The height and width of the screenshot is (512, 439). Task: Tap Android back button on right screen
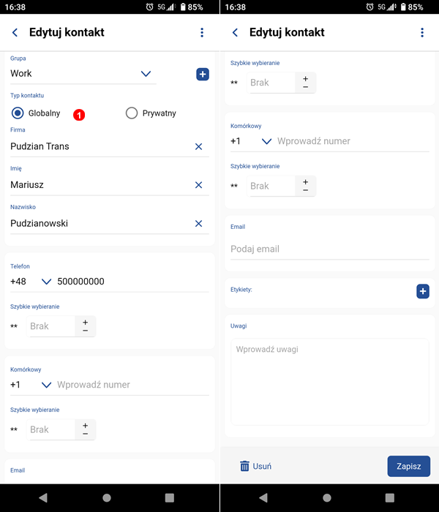[x=263, y=497]
